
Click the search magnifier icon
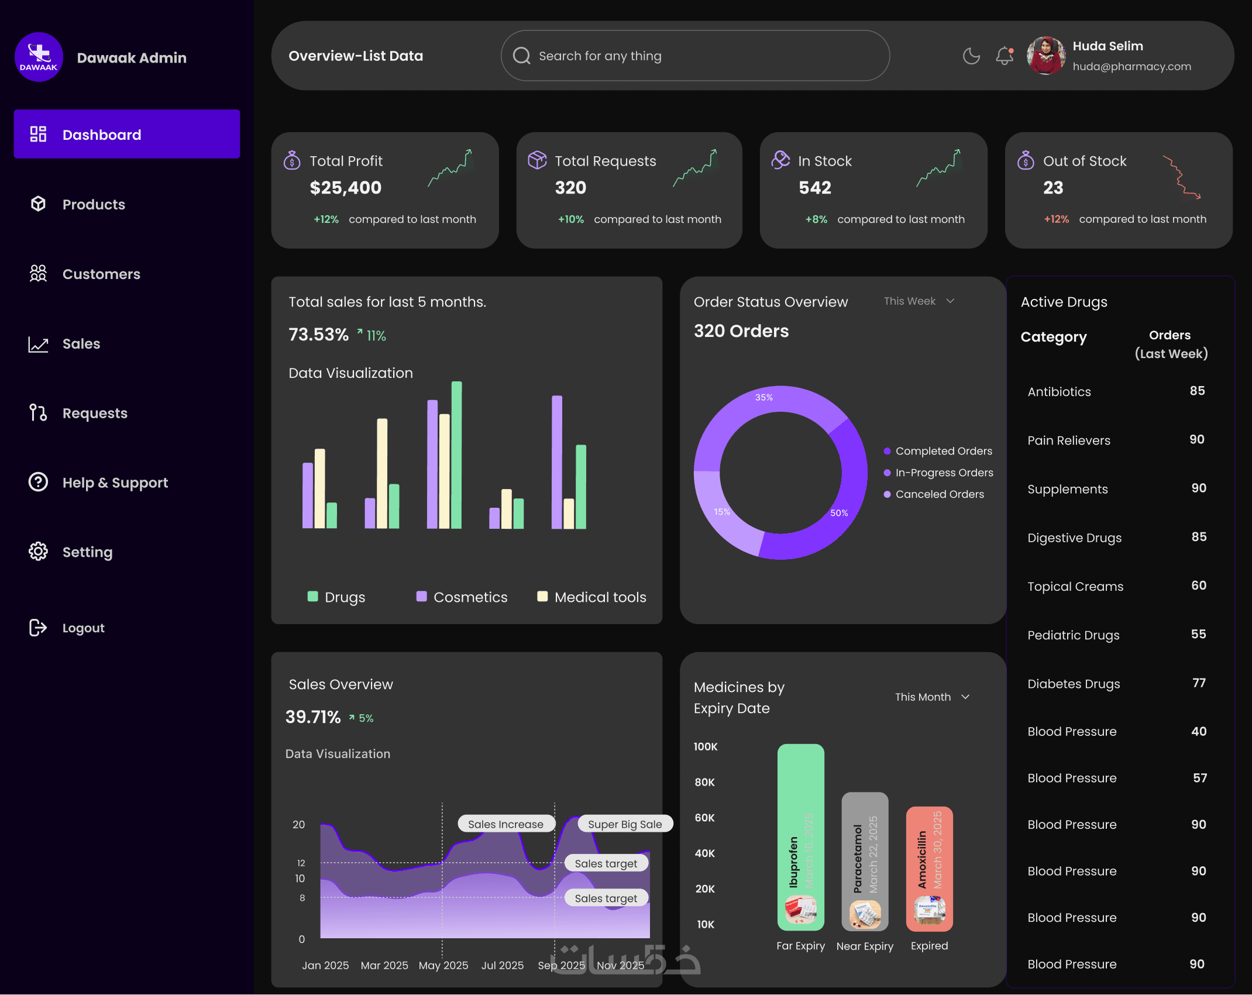(x=521, y=56)
